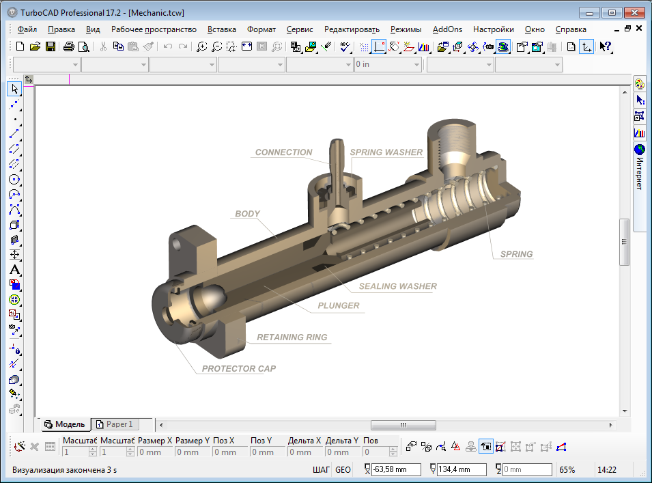
Task: Select the arrow Select tool
Action: click(x=14, y=89)
